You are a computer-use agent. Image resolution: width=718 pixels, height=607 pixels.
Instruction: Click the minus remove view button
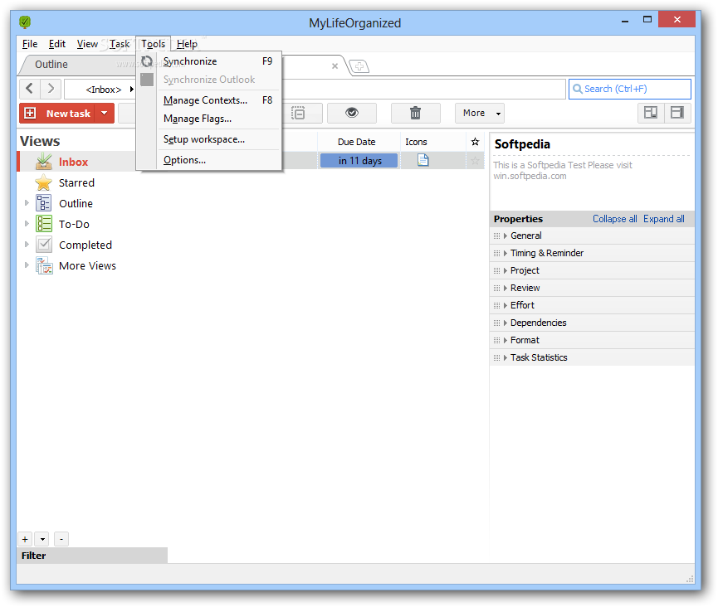click(61, 539)
